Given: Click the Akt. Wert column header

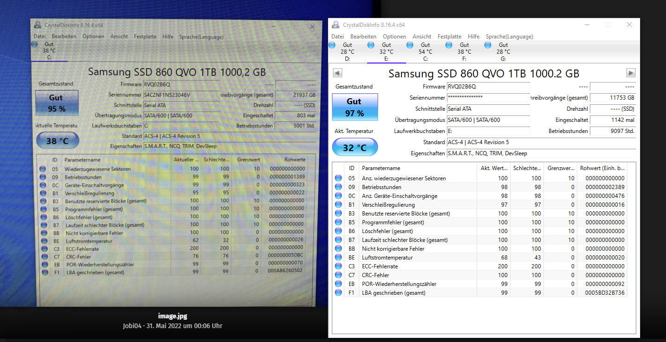Looking at the screenshot, I should click(x=493, y=168).
